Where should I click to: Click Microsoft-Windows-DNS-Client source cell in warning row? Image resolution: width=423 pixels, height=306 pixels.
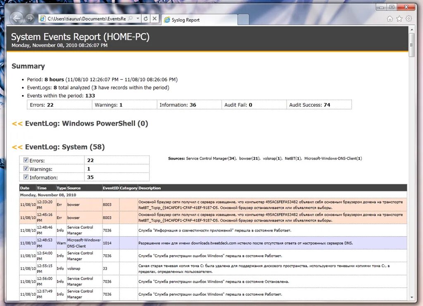[84, 243]
